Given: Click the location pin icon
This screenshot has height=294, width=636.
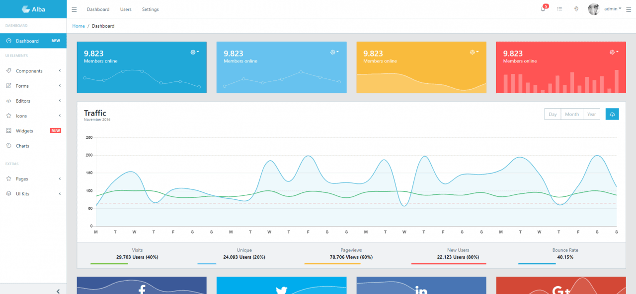Looking at the screenshot, I should (x=576, y=9).
